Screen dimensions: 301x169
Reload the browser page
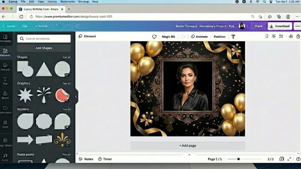click(x=21, y=16)
